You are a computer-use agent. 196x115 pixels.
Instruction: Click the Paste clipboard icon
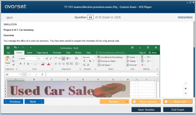pos(8,59)
